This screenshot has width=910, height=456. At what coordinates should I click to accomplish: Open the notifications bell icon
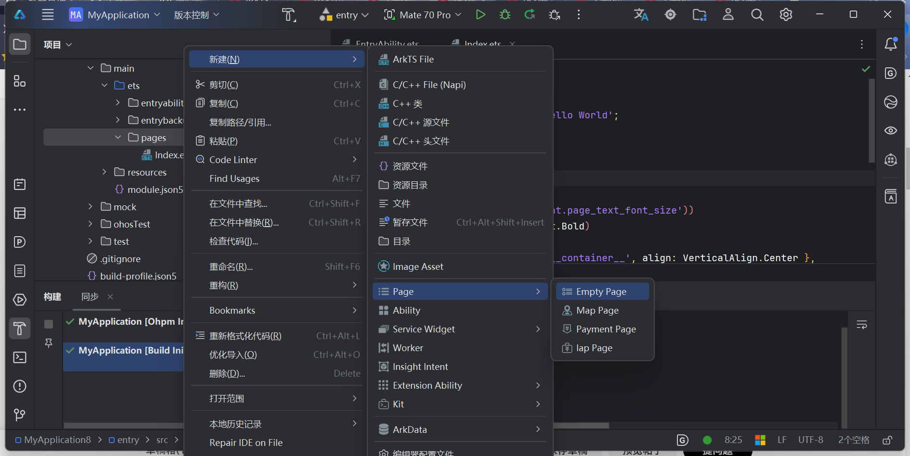[x=891, y=44]
